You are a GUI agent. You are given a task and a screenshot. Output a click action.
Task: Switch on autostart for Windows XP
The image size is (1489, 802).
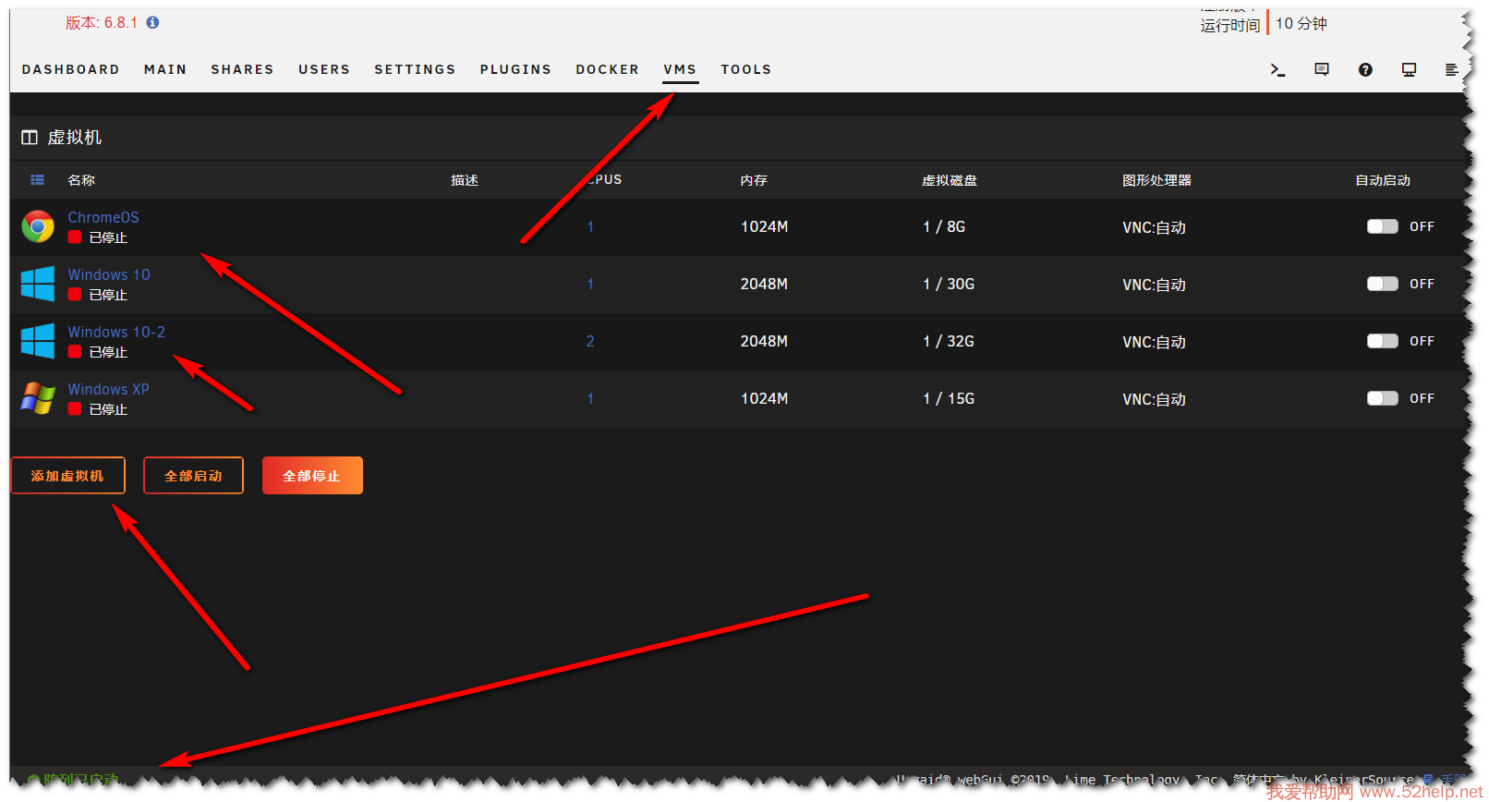[x=1382, y=398]
